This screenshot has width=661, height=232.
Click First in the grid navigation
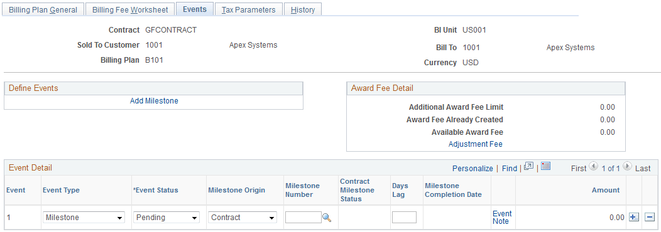click(579, 169)
